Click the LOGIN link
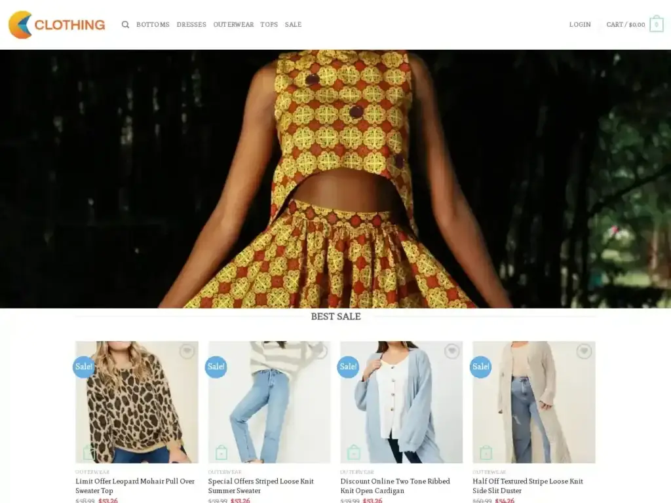 579,24
